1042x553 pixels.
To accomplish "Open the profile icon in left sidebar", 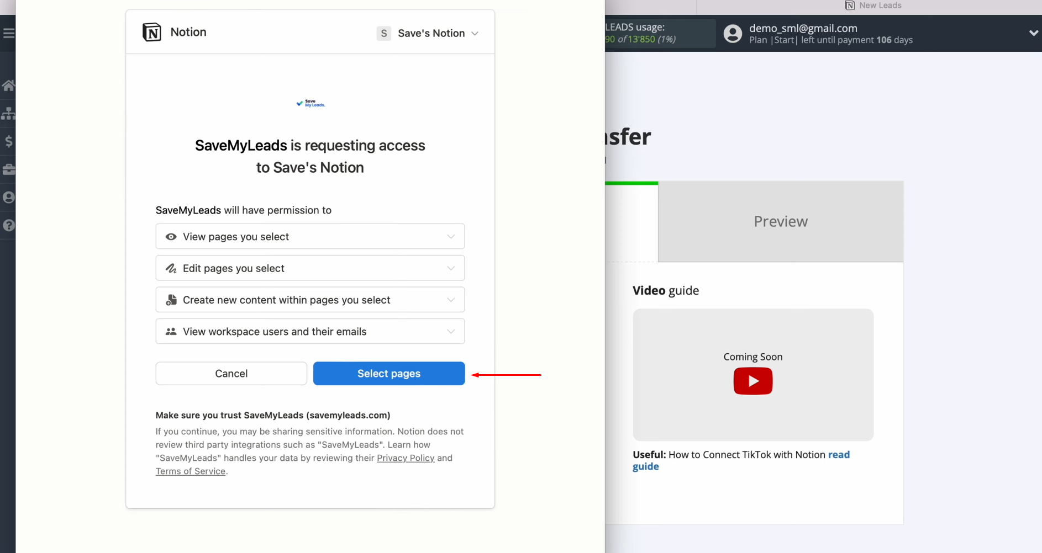I will click(8, 198).
